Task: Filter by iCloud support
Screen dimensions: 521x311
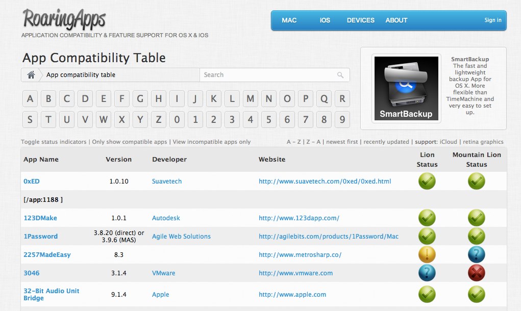Action: [448, 142]
